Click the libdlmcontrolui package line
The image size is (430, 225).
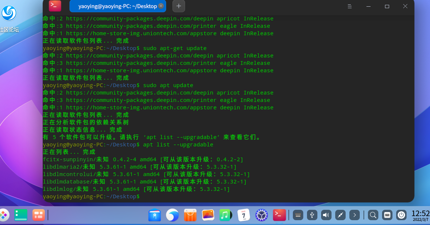tap(146, 174)
